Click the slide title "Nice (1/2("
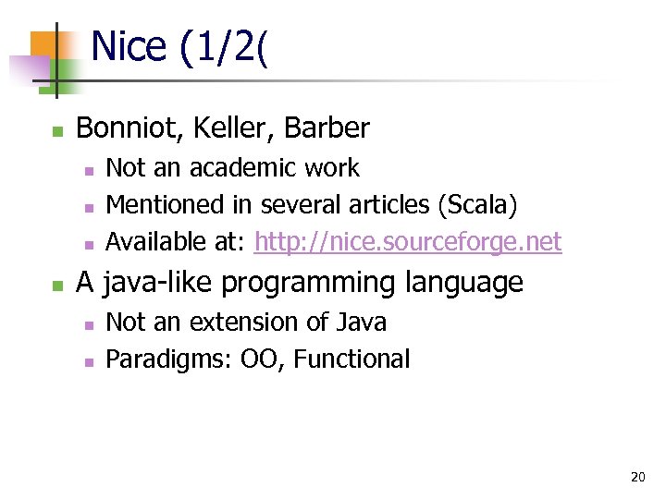 tap(179, 47)
